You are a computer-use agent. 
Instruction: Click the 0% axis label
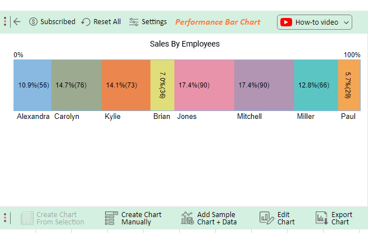[19, 55]
